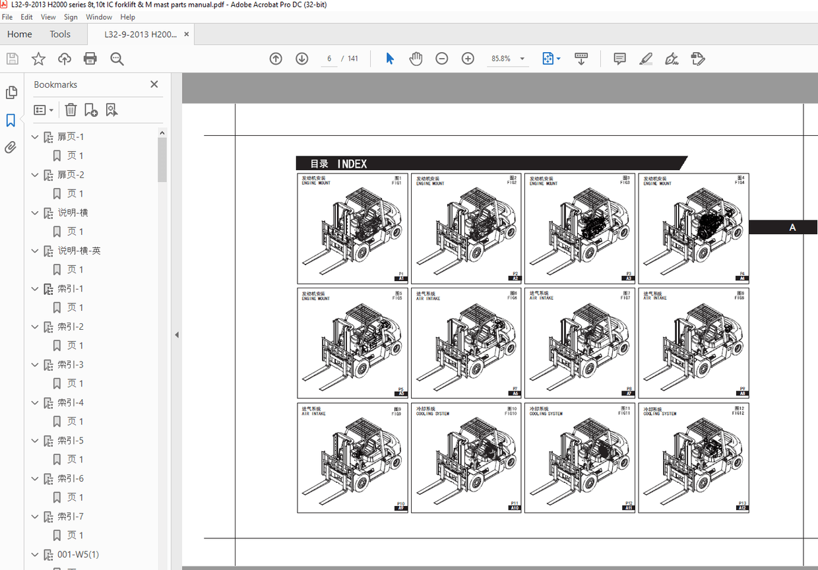Delete the selected bookmark
The width and height of the screenshot is (818, 570).
(x=71, y=110)
